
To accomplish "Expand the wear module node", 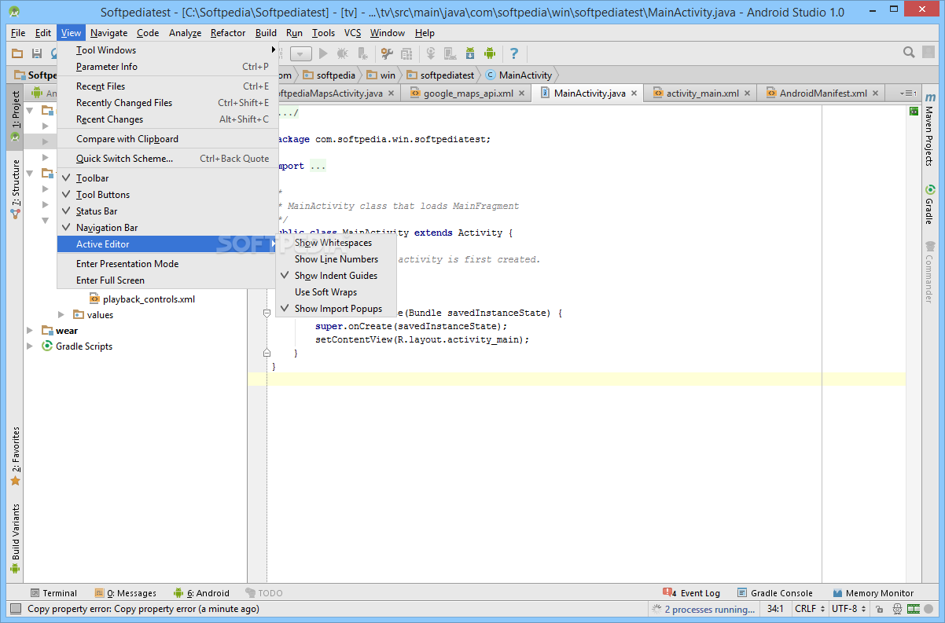I will pyautogui.click(x=31, y=331).
